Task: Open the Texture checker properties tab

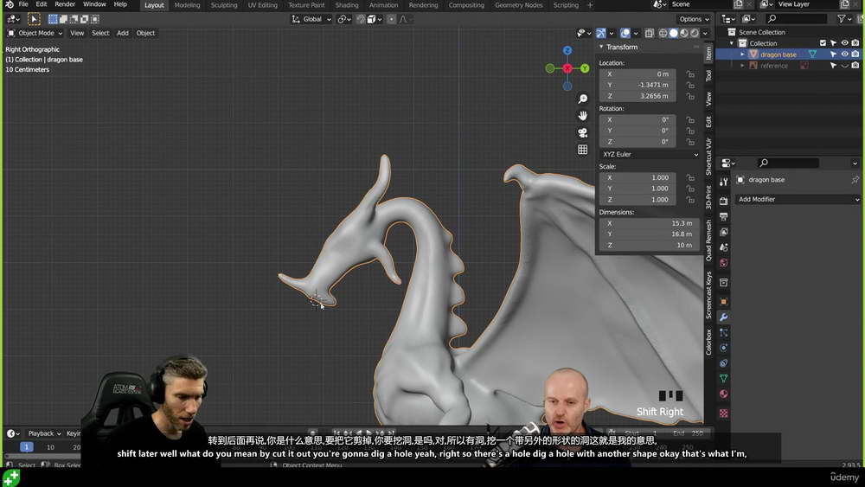Action: coord(724,413)
